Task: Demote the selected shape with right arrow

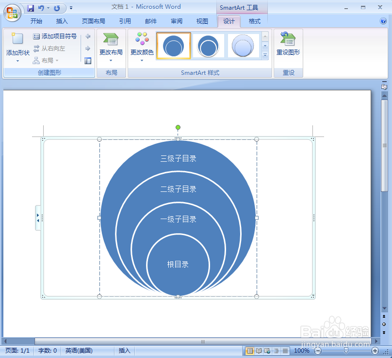Action: (88, 48)
